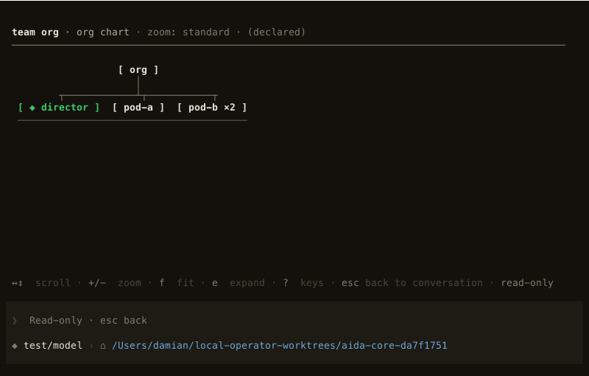Click esc back to conversation
This screenshot has width=589, height=376.
[x=412, y=283]
